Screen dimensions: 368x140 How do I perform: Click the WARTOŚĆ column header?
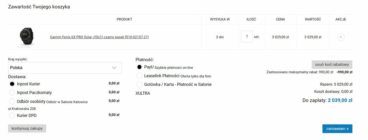pos(313,19)
